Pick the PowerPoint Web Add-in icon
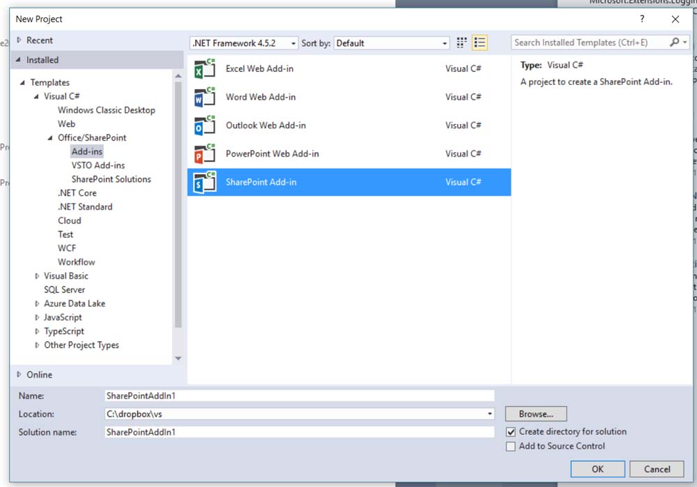 coord(205,154)
